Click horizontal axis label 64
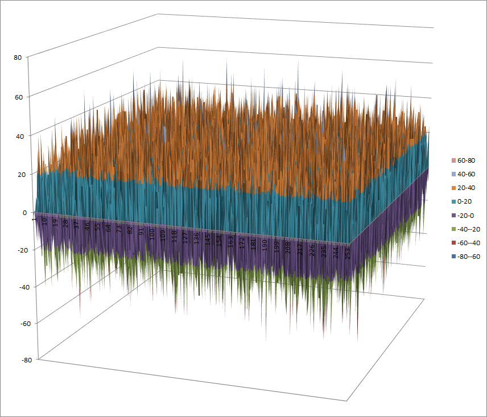This screenshot has height=417, width=487. pos(108,229)
